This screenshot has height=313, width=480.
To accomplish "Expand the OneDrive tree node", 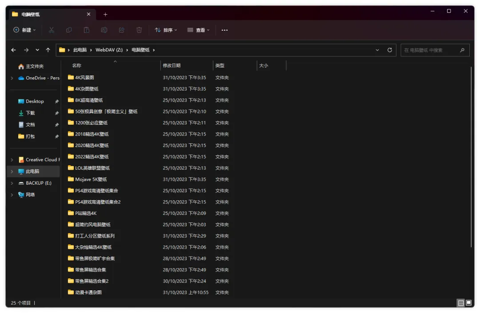I will tap(12, 78).
